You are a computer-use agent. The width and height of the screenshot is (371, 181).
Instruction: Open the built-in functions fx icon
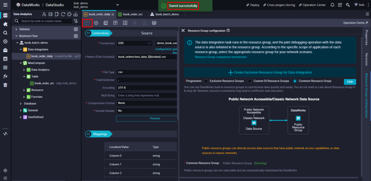[x=5, y=76]
